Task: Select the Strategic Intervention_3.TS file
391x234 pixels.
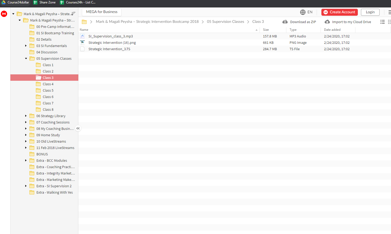Action: click(109, 49)
